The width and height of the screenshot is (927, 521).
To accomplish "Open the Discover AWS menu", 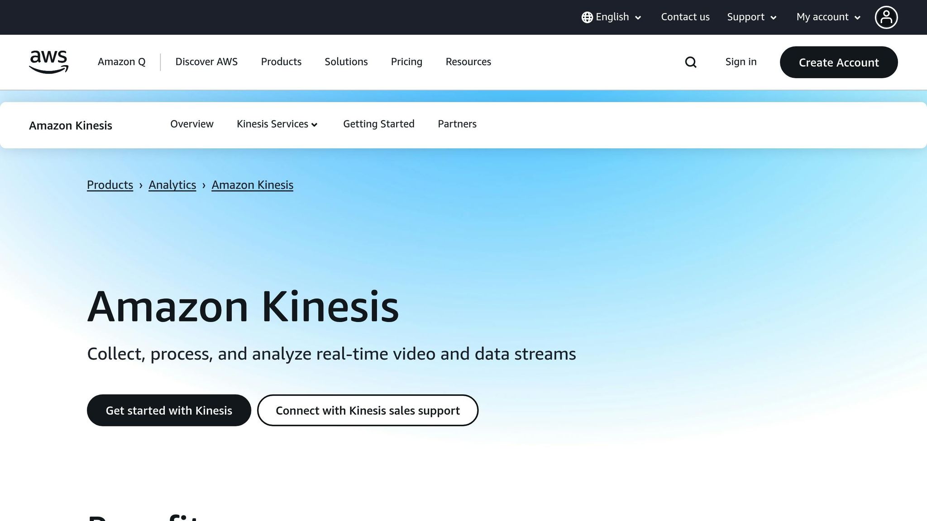I will coord(206,62).
